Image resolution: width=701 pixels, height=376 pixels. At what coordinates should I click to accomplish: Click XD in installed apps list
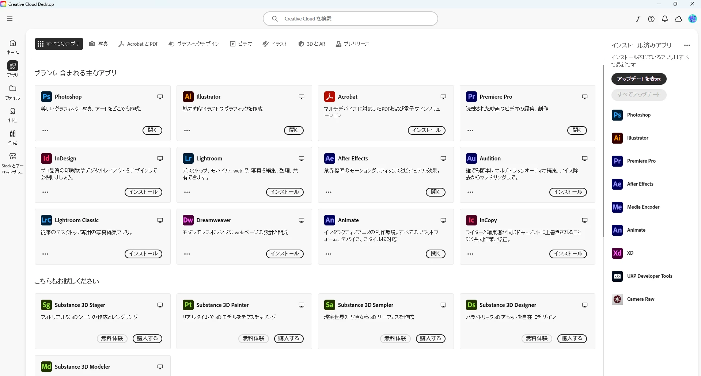point(623,253)
